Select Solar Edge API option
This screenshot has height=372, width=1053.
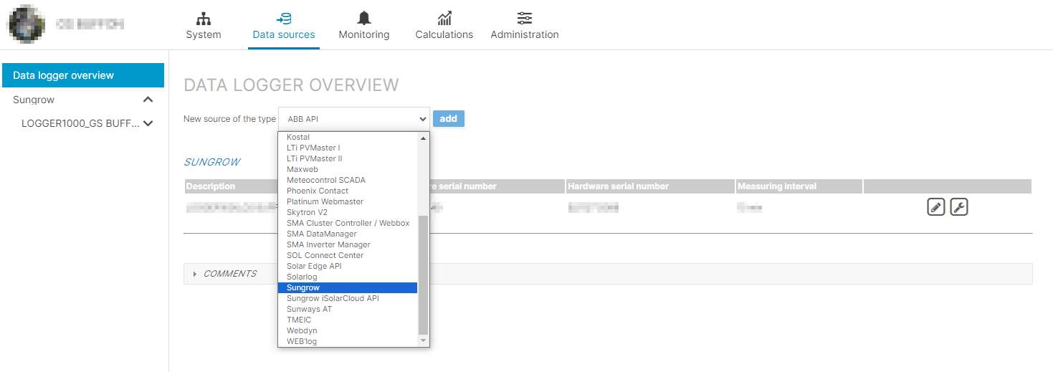(x=348, y=266)
